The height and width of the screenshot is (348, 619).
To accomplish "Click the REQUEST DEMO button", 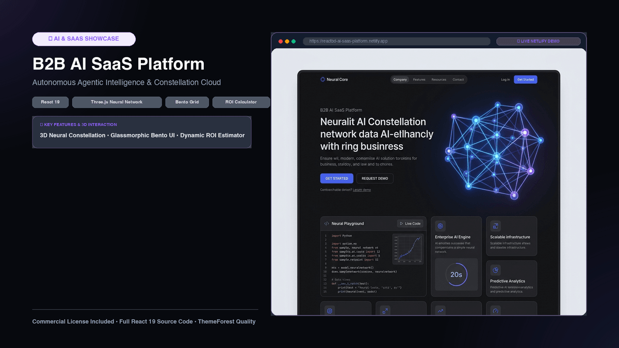I will (x=375, y=178).
